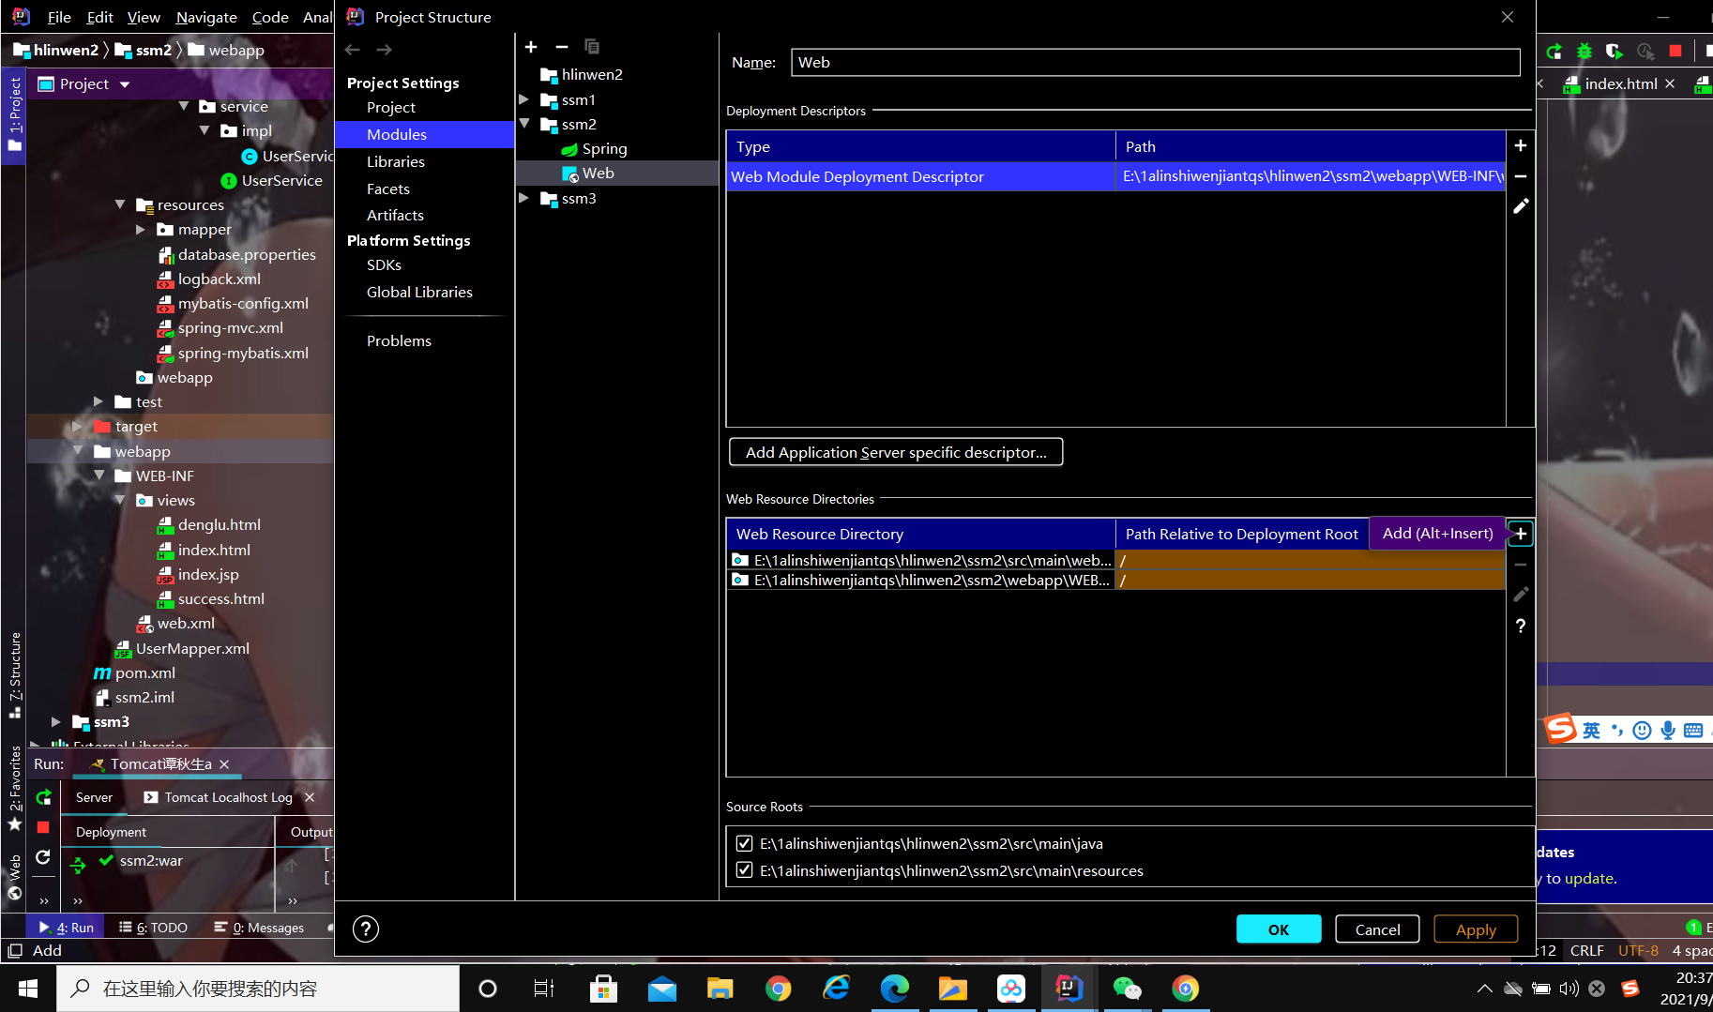Expand the test folder in the project tree
This screenshot has width=1713, height=1012.
[99, 401]
